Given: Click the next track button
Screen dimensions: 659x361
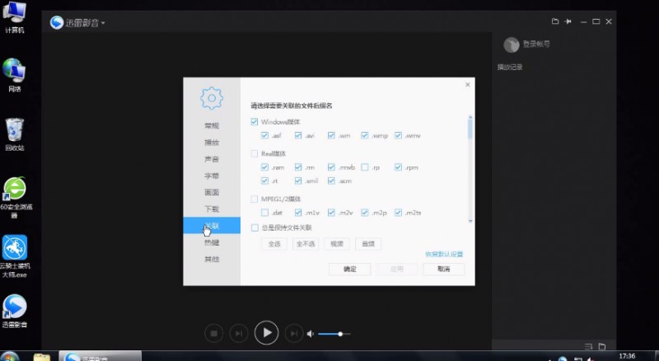Looking at the screenshot, I should [x=294, y=334].
